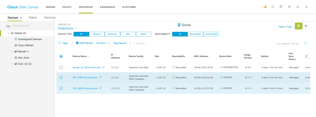
Task: Edit FE2-9300-04 ACCESS role pencil icon
Action: pos(221,88)
